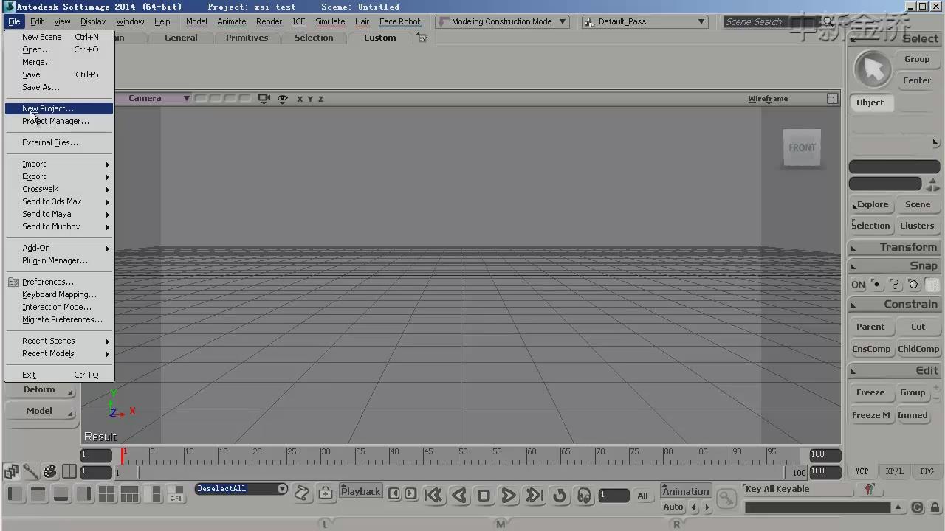The height and width of the screenshot is (531, 945).
Task: Choose Save As in File menu
Action: [59, 87]
